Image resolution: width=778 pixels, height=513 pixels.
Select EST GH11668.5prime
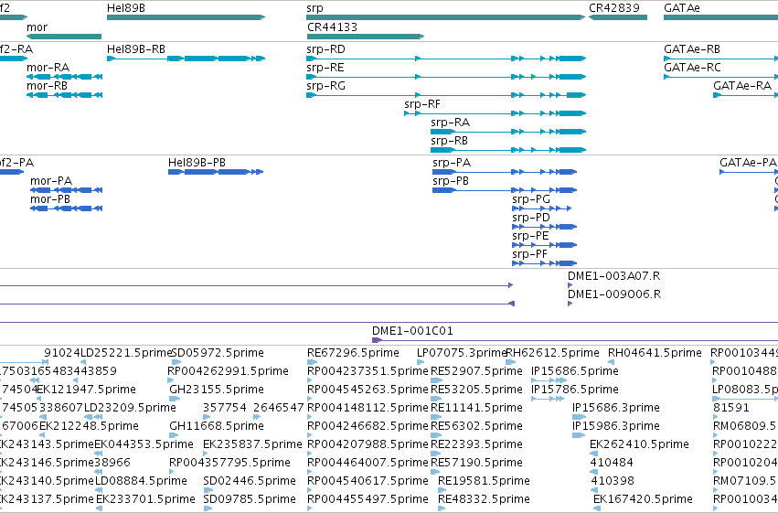point(174,435)
